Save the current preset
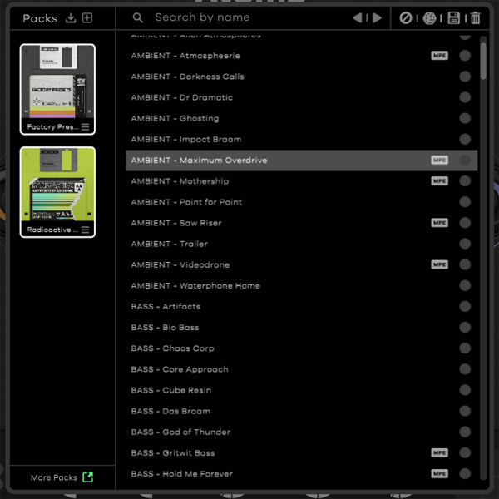 click(453, 18)
